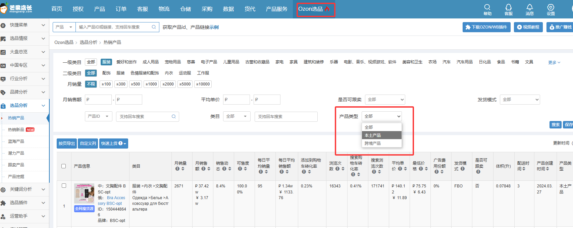Click the 快速上货 button

tap(114, 144)
